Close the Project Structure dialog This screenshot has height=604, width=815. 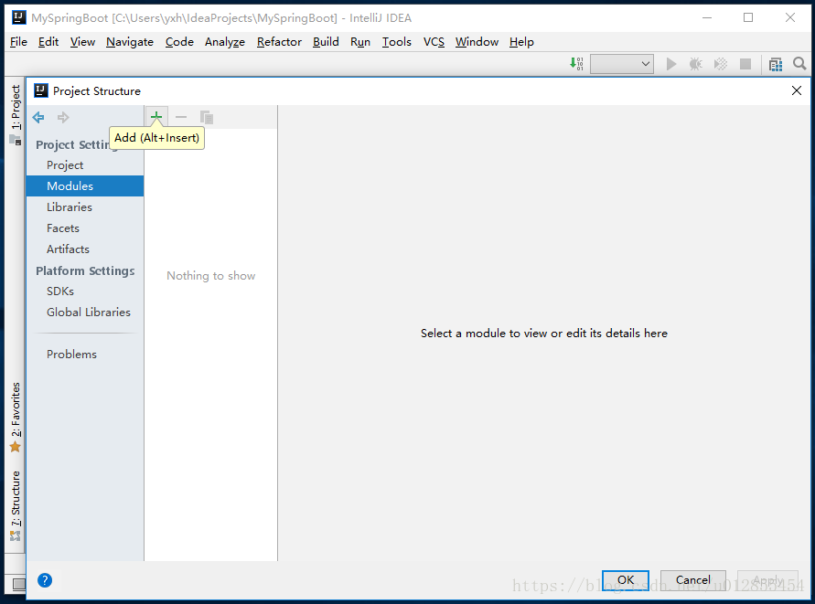(796, 90)
